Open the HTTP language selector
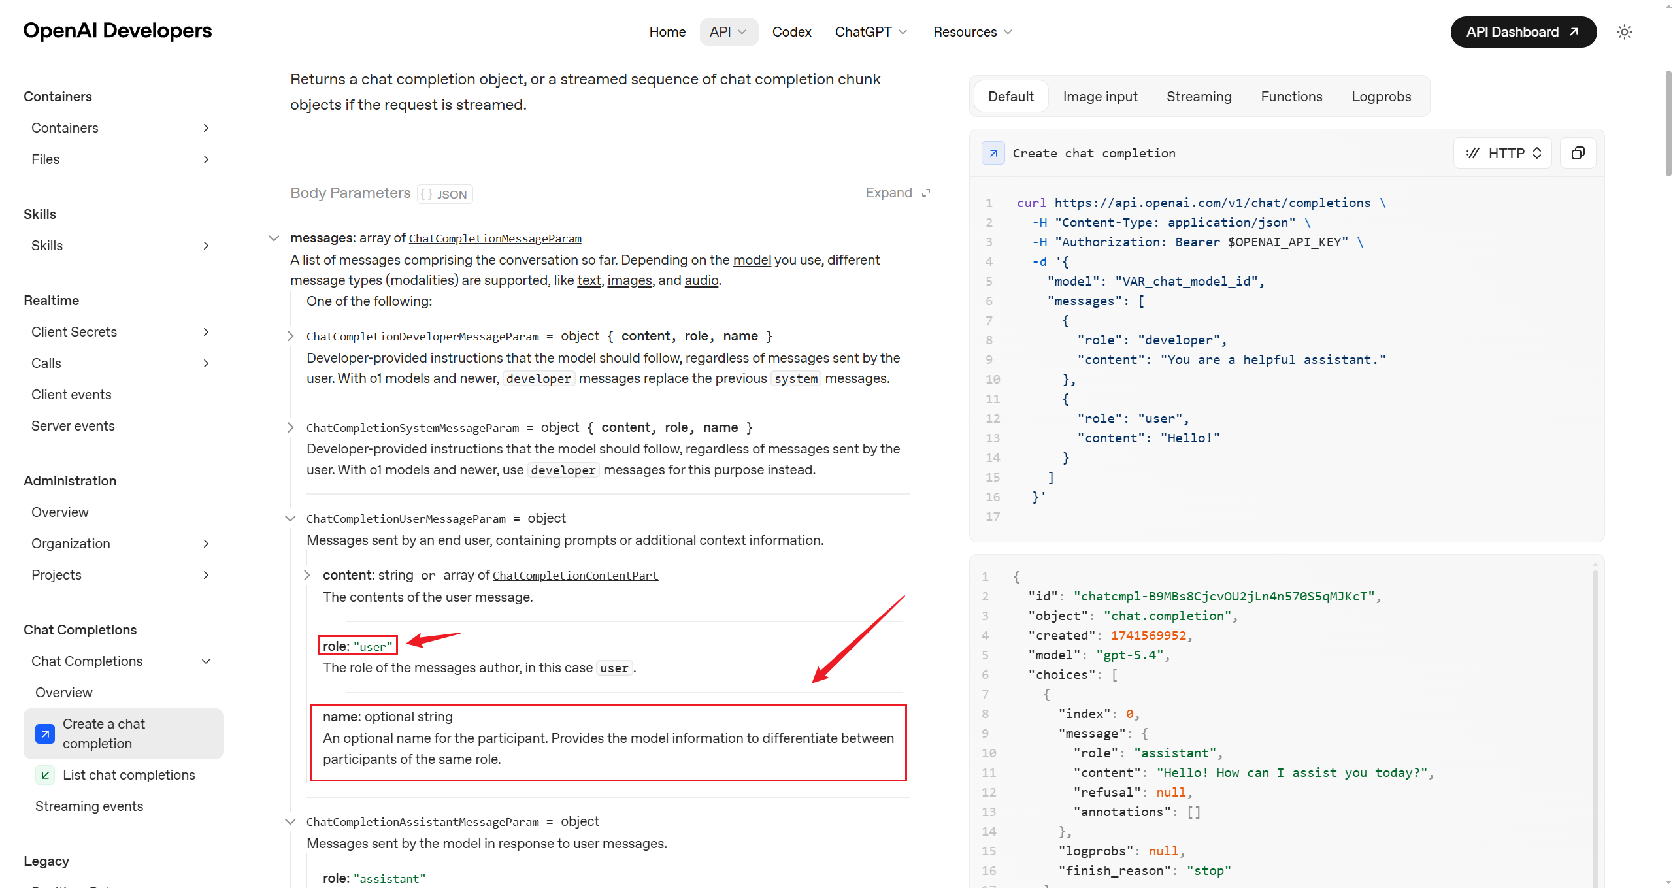1673x888 pixels. [x=1502, y=153]
